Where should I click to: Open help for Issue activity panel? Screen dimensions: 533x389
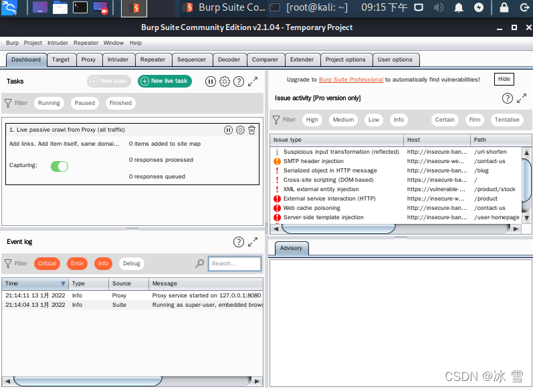tap(507, 98)
